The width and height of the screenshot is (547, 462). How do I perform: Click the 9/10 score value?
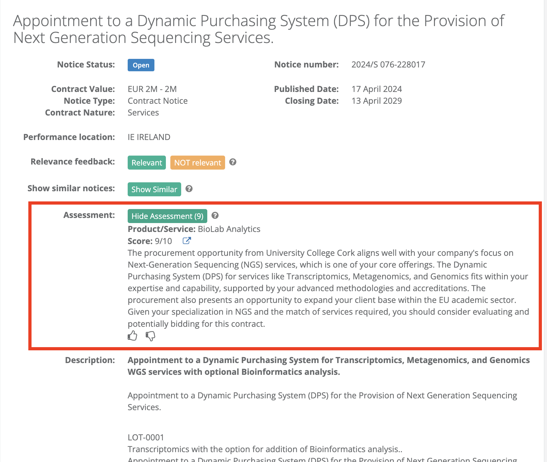(x=163, y=241)
